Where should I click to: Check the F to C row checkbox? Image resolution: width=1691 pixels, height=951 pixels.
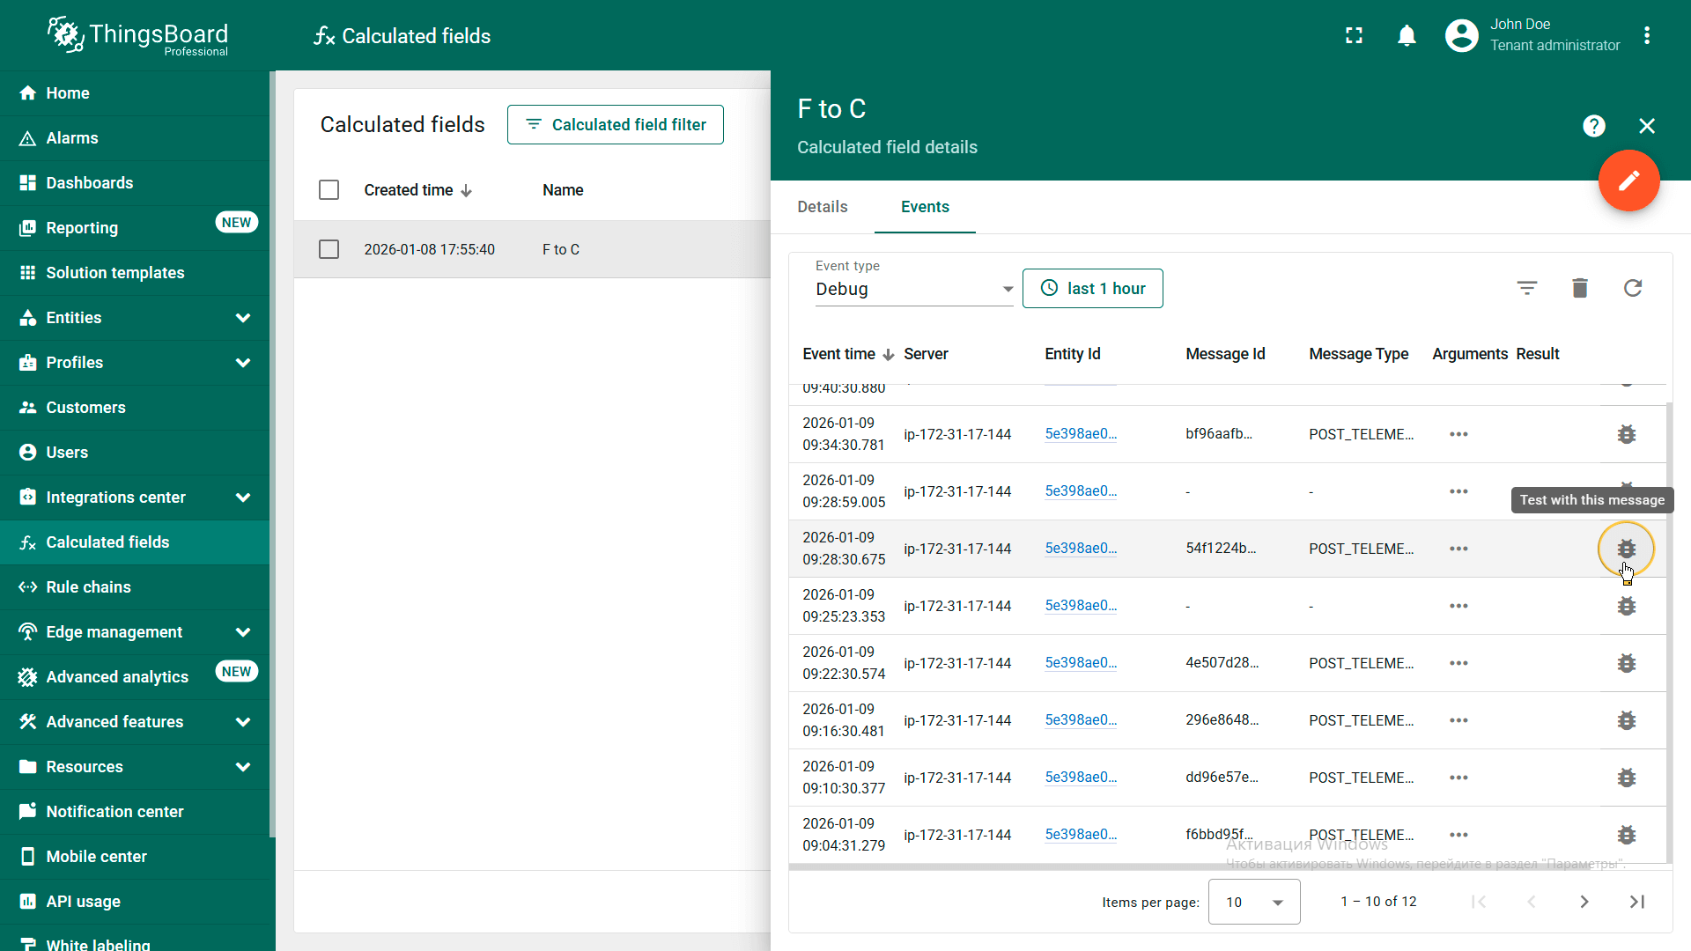tap(329, 249)
